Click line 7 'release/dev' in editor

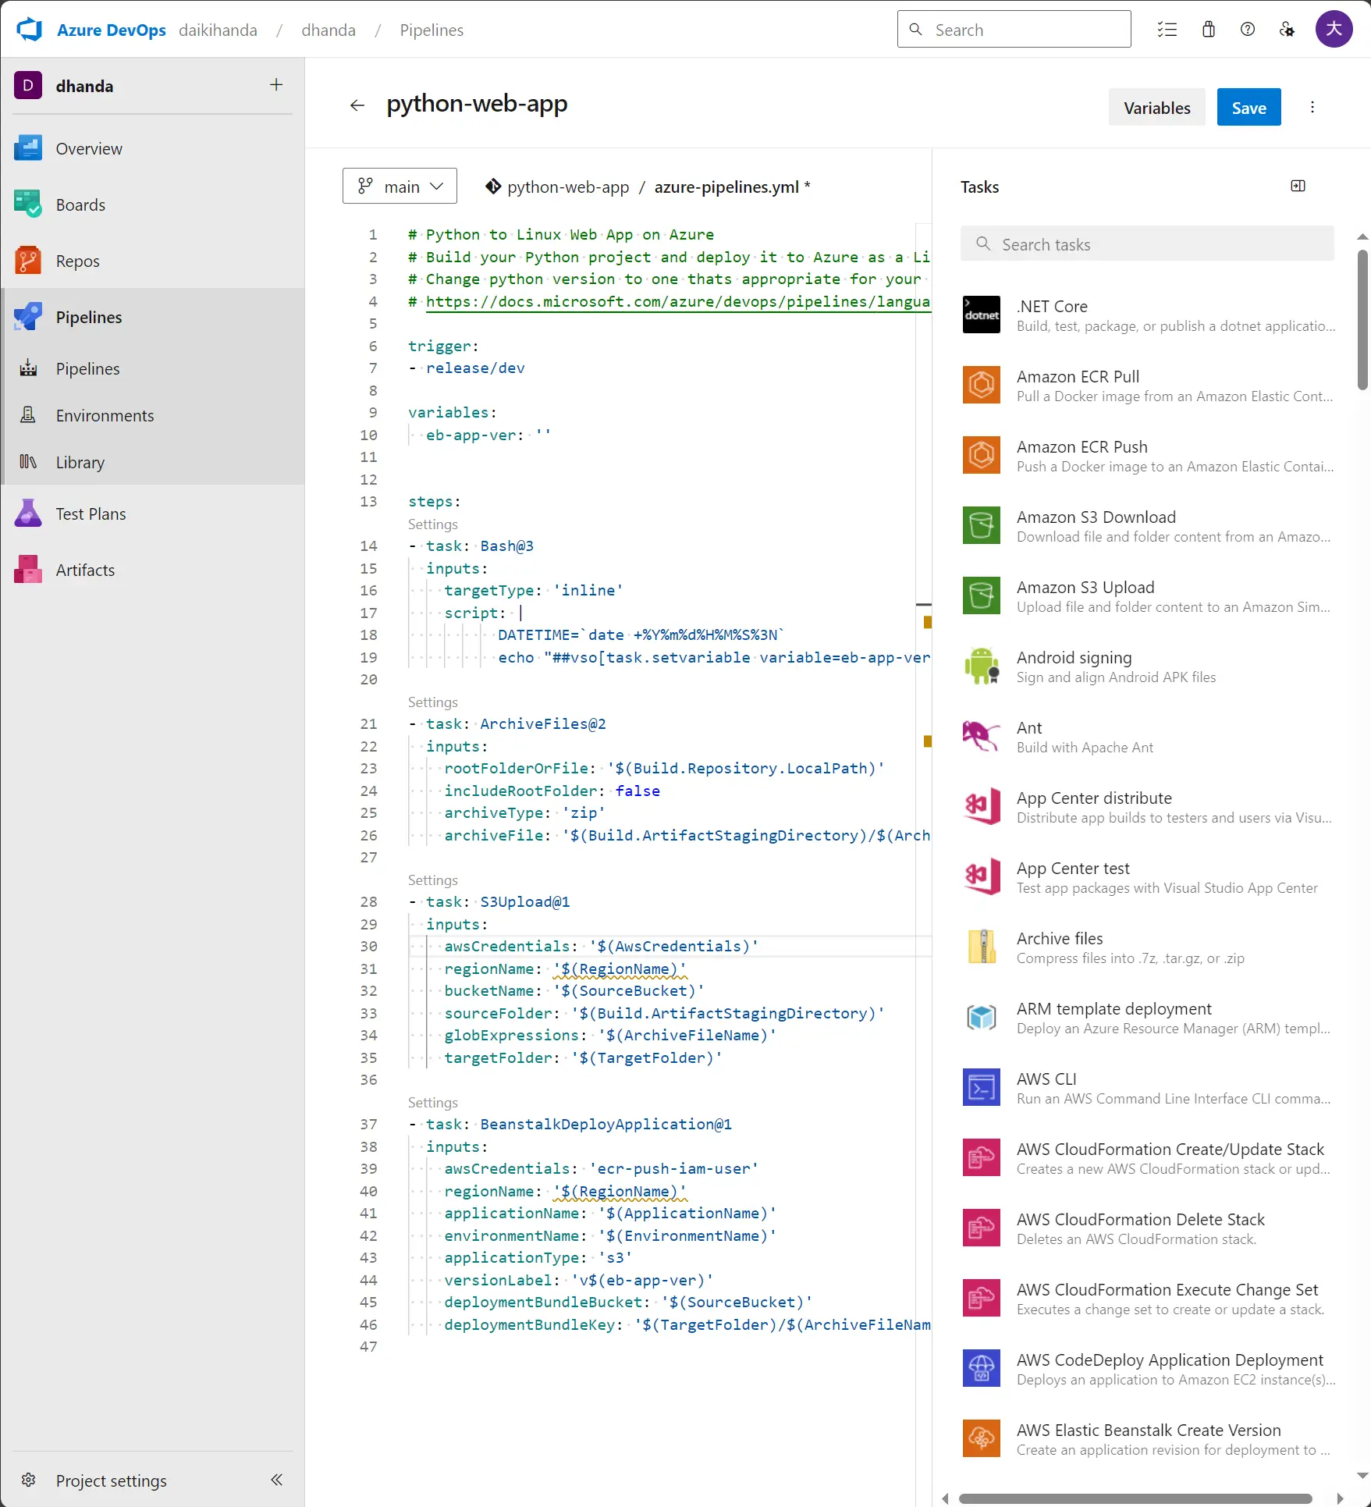pos(475,368)
